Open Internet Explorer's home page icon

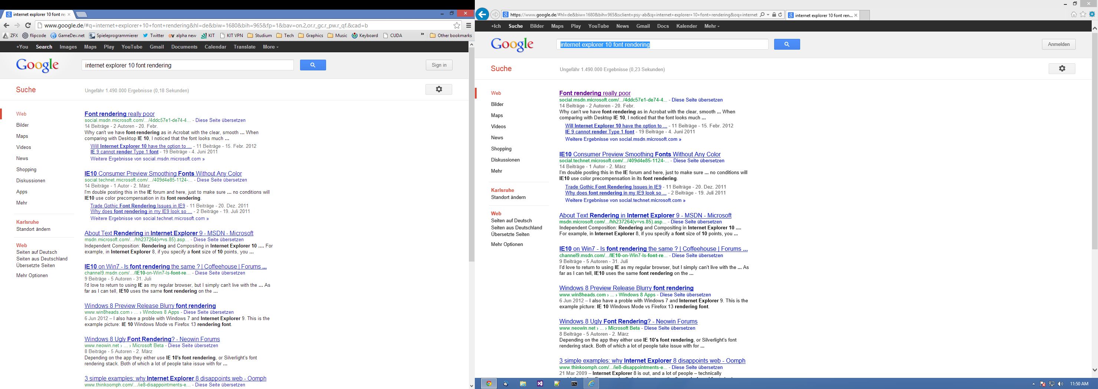tap(1074, 14)
